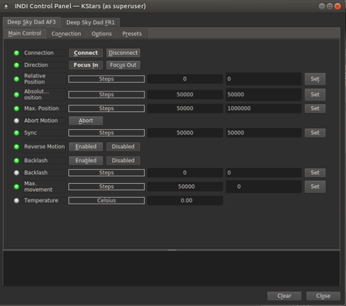Click the Reverse Motion status light

click(17, 147)
